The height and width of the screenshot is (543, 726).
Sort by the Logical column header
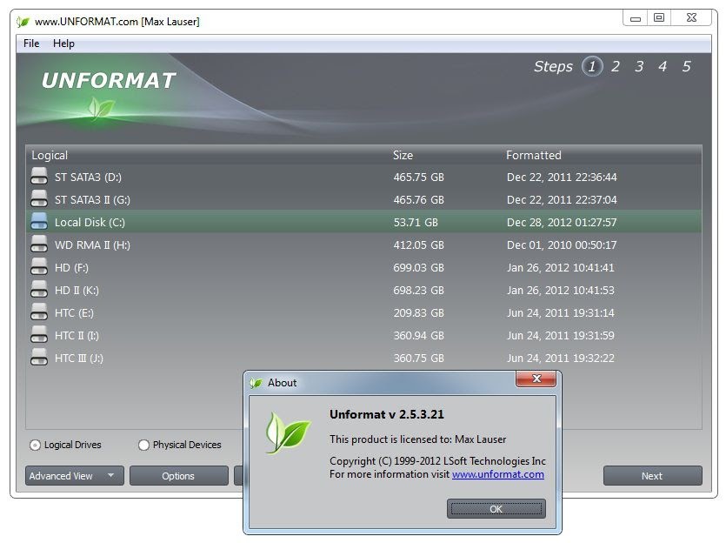click(x=50, y=155)
